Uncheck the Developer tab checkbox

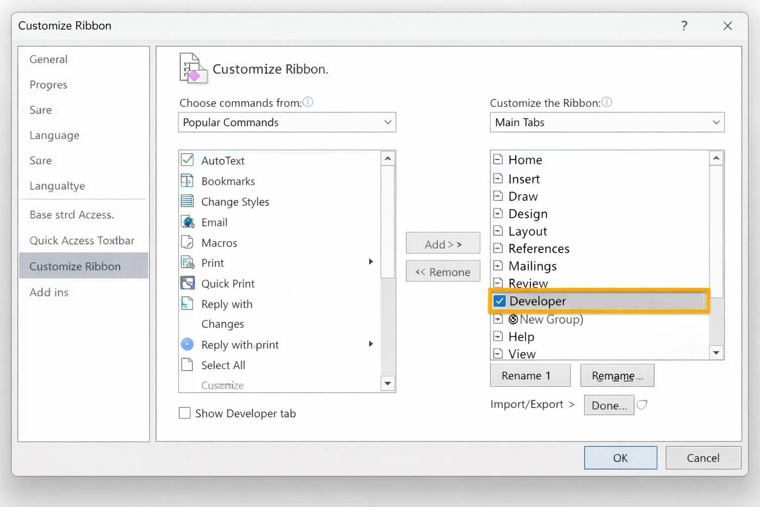[500, 301]
